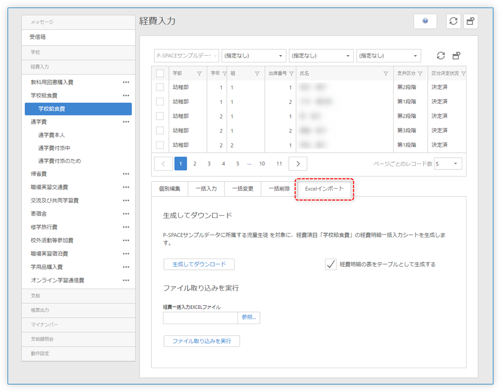Toggle 経費明細の表をテーブルとして生成する checkbox
501x392 pixels.
tap(330, 264)
